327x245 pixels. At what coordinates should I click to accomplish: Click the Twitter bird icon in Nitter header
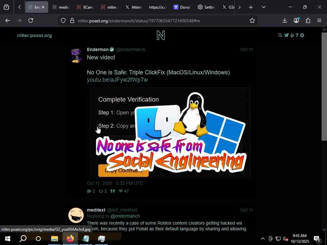tap(286, 35)
